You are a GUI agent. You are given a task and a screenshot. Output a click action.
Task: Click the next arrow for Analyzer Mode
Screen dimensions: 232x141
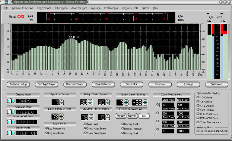[x=13, y=112]
